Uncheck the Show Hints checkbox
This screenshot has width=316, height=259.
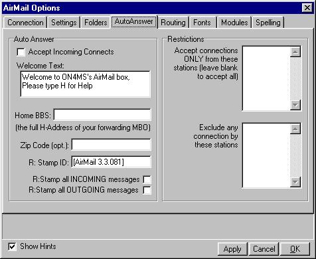coord(12,246)
